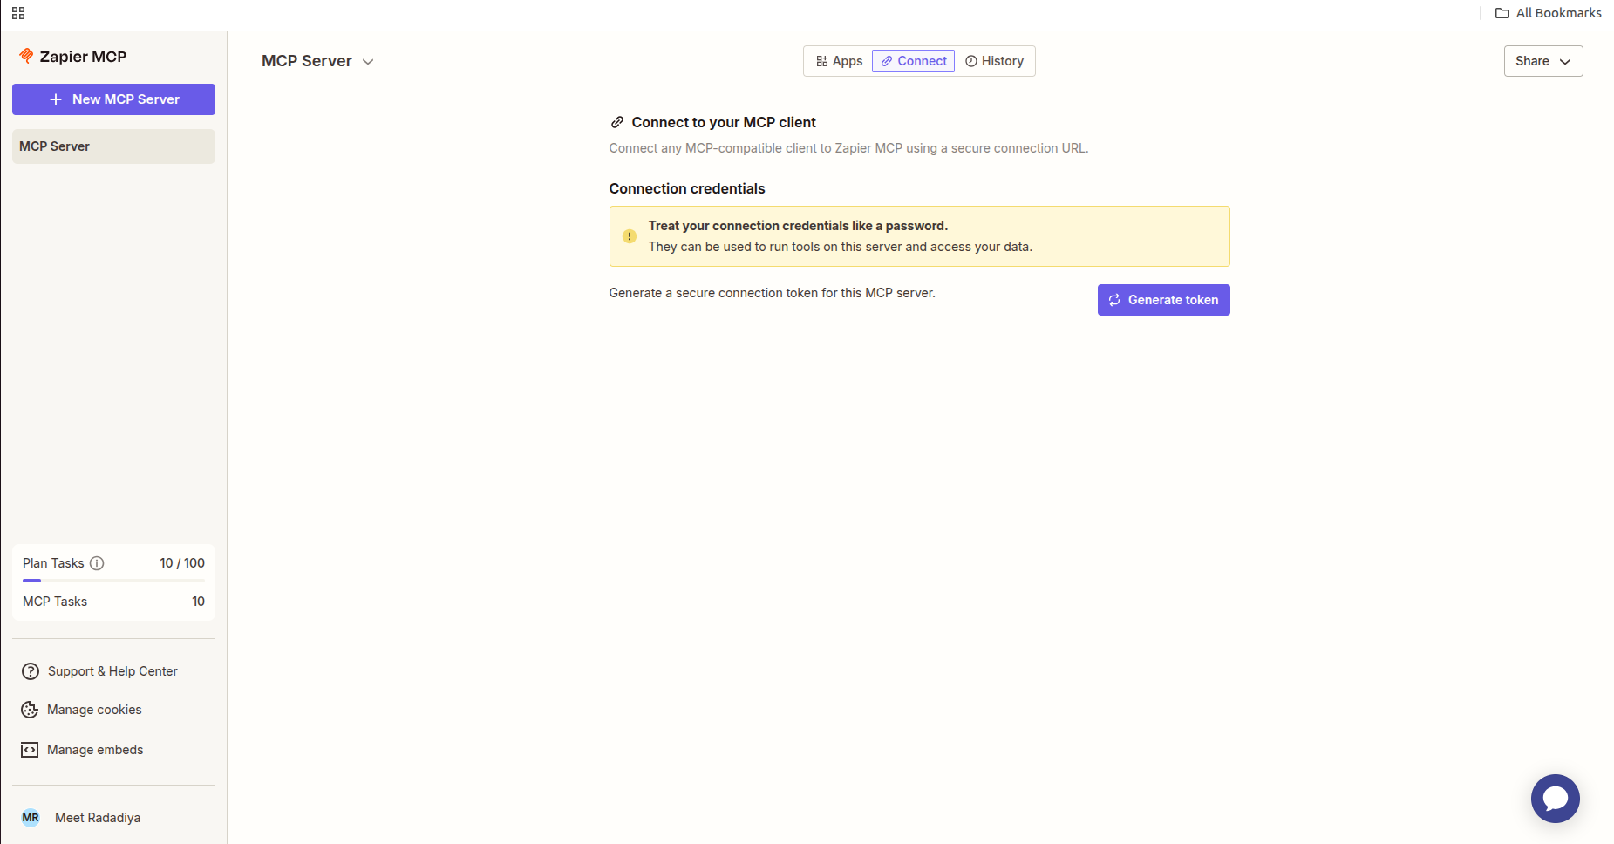Viewport: 1614px width, 844px height.
Task: Click the 'MCP Tasks' label
Action: 55,602
